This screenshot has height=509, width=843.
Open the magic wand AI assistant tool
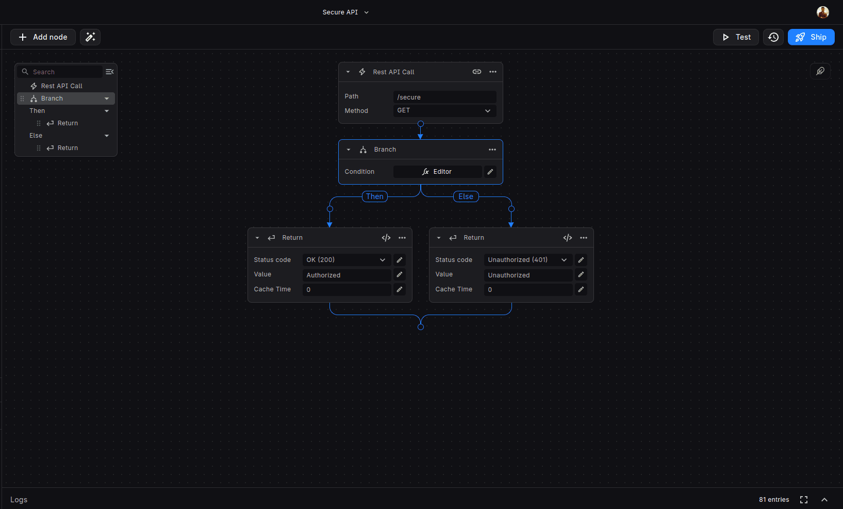(x=90, y=37)
